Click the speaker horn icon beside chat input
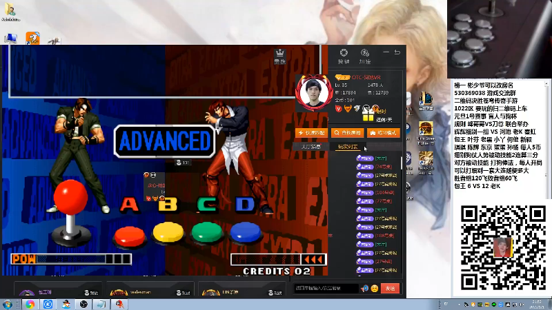Viewport: 552px width, 310px height. coord(365,289)
